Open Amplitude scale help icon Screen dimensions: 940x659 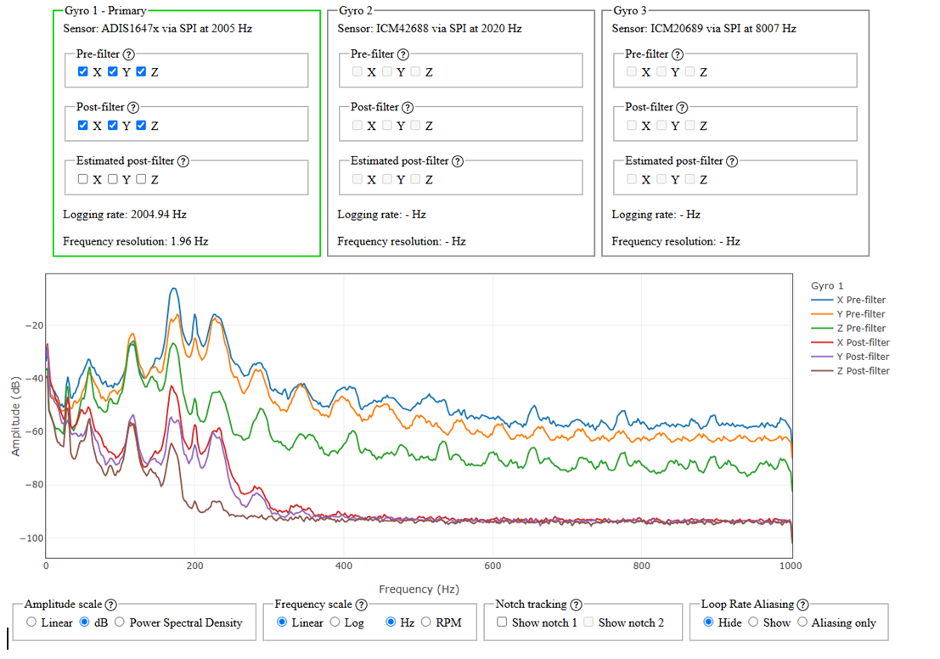click(111, 605)
